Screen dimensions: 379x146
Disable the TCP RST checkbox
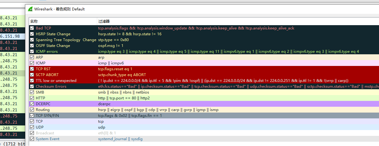[32, 69]
